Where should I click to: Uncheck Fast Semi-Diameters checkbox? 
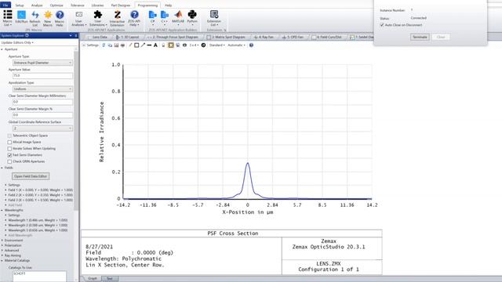point(9,155)
